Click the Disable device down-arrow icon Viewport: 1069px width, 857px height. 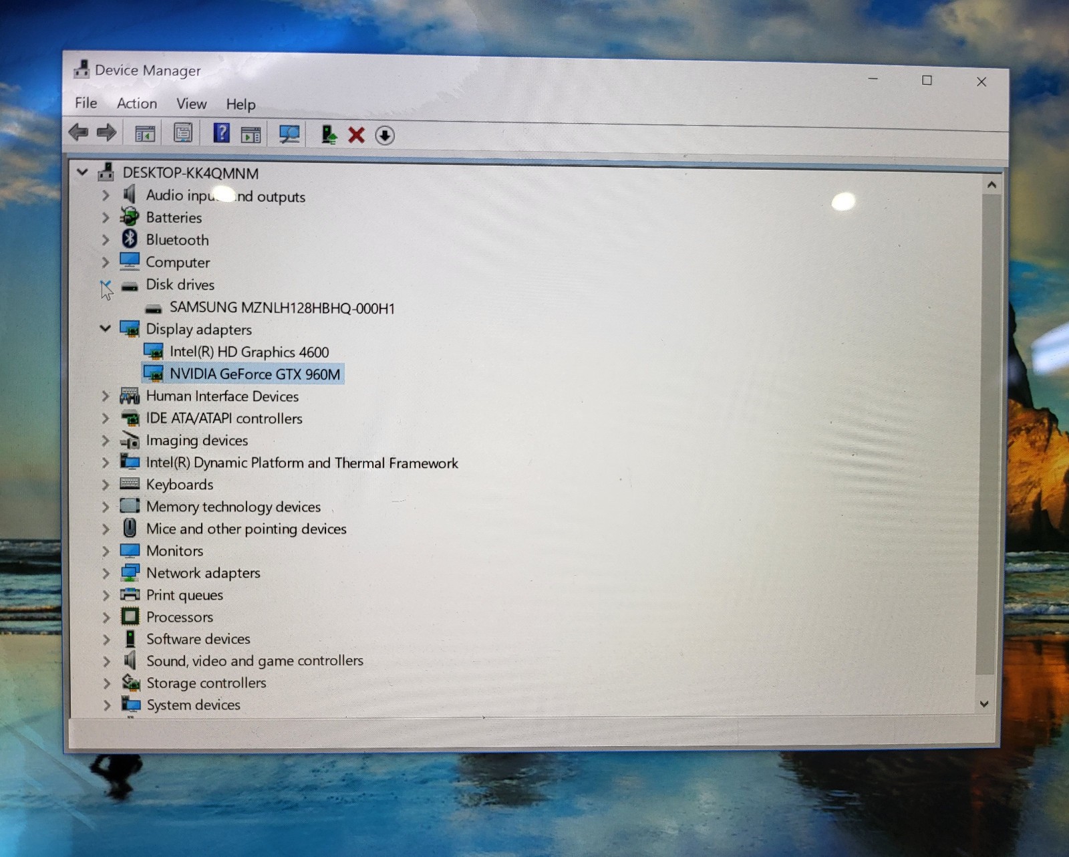coord(385,136)
